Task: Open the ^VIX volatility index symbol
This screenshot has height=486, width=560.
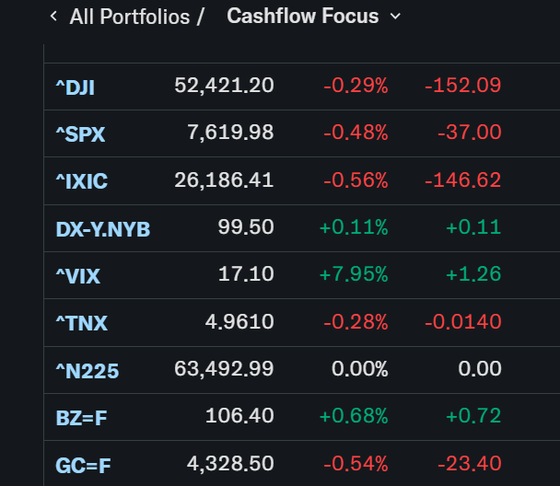Action: (x=78, y=276)
